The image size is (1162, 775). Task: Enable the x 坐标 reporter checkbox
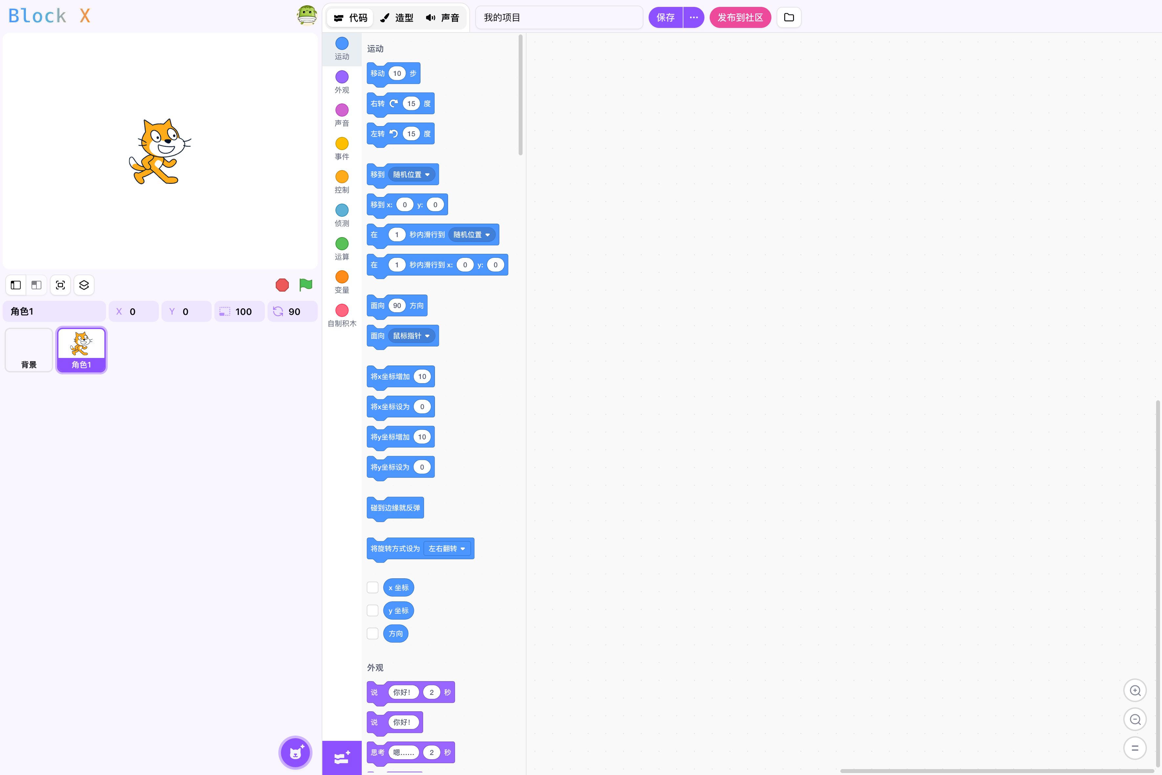pos(373,587)
